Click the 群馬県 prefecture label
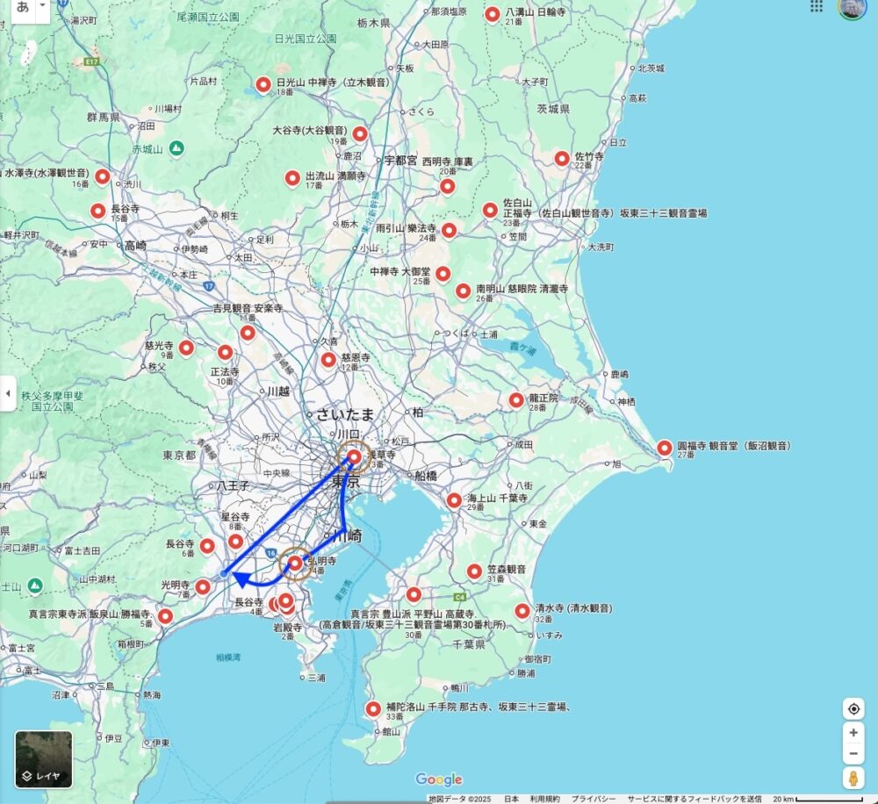This screenshot has width=878, height=804. 104,117
